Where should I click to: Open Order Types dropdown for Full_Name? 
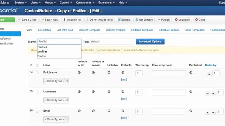click(56, 81)
